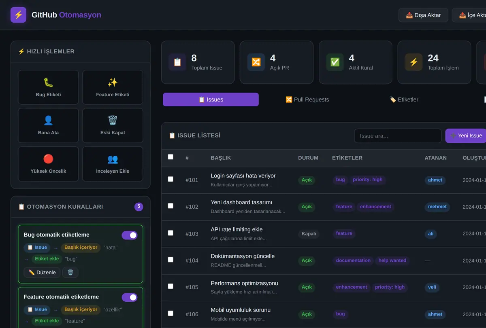Screen dimensions: 486x328
Task: Run the Eski Kapat trash action
Action: [113, 125]
